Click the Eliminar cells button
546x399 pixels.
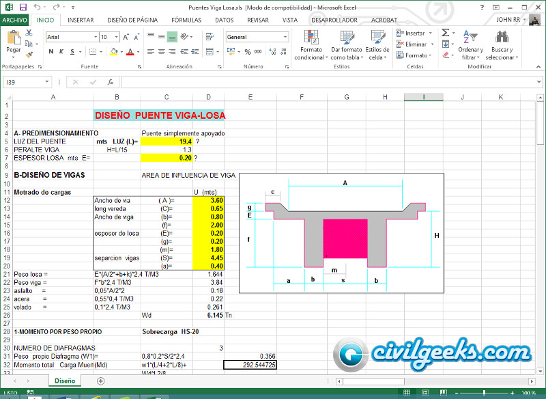(414, 44)
